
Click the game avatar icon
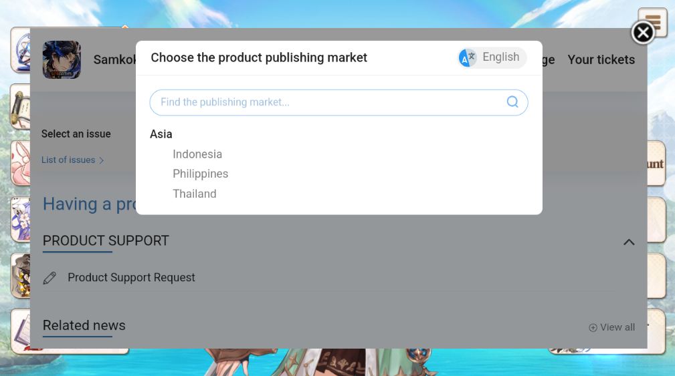click(x=62, y=59)
